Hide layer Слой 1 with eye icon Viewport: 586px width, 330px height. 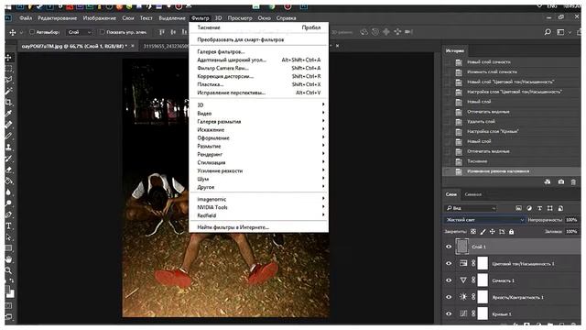point(449,247)
